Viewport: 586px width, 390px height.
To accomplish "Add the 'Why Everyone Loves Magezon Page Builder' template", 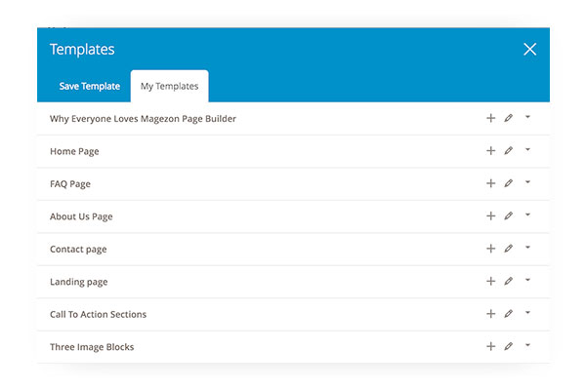I will tap(490, 118).
